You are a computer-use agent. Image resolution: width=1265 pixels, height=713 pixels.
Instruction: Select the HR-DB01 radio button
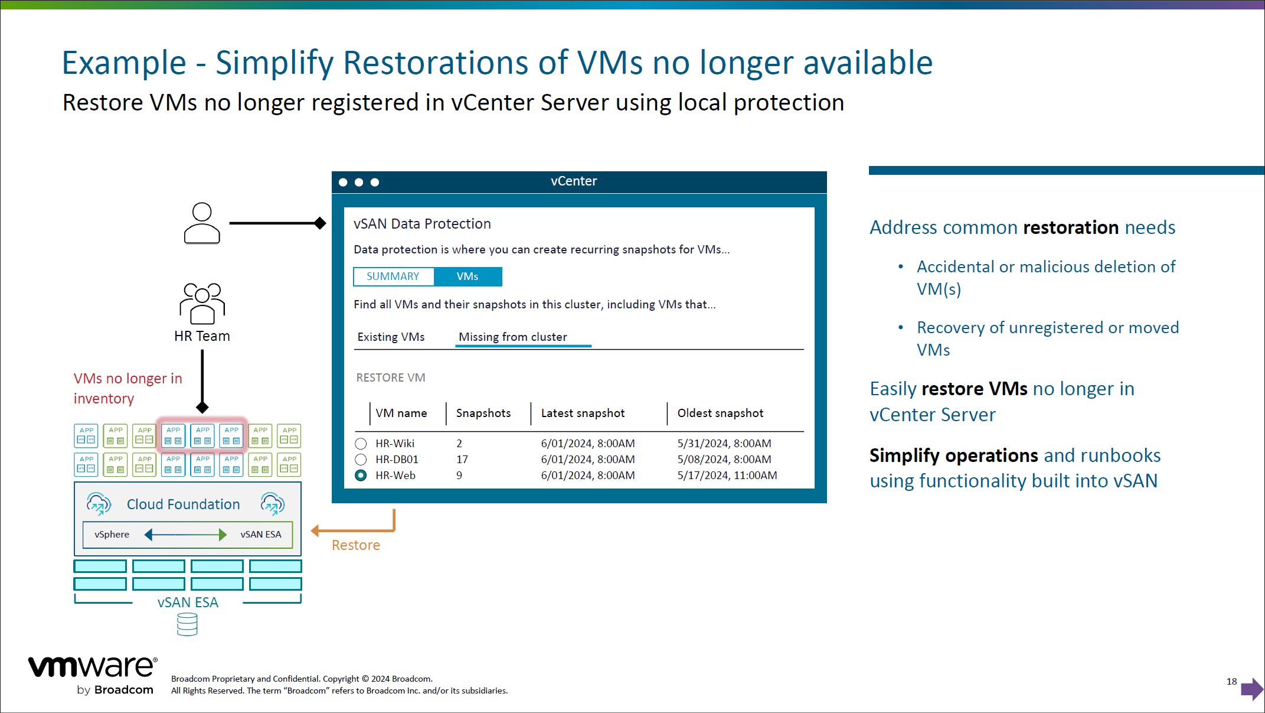361,460
